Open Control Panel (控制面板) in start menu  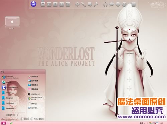click(34, 94)
